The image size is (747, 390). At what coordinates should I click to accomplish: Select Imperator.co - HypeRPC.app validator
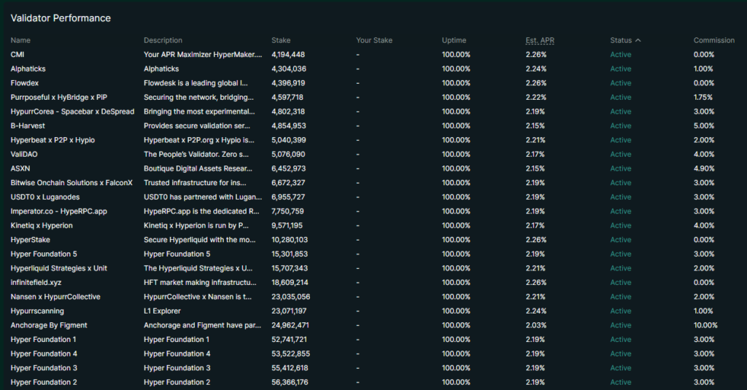coord(59,211)
